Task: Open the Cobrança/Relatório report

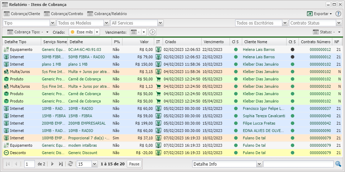Action: tap(107, 14)
